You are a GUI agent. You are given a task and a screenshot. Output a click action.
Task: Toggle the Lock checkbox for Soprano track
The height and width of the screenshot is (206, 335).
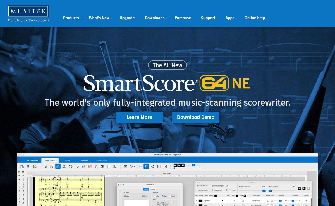pos(243,200)
